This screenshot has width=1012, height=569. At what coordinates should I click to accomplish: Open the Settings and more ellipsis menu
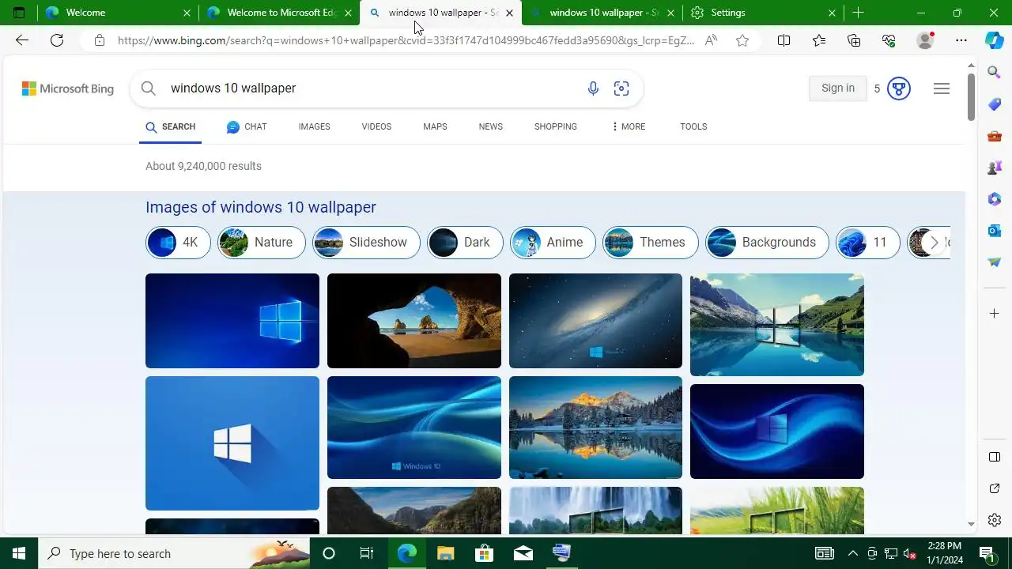pos(961,40)
